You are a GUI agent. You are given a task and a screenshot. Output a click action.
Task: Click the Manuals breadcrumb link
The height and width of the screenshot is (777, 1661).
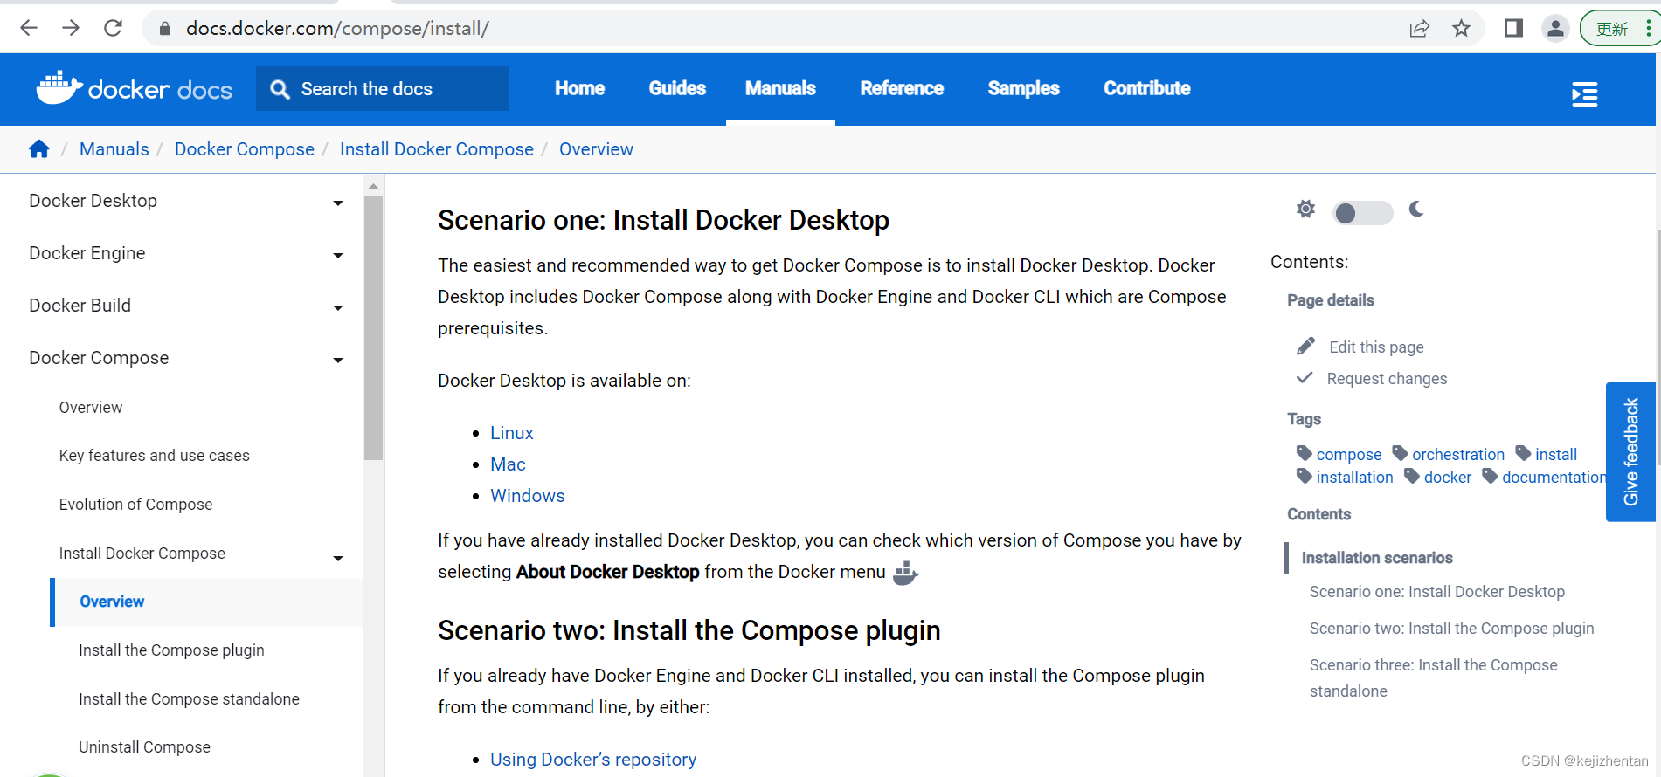(114, 149)
